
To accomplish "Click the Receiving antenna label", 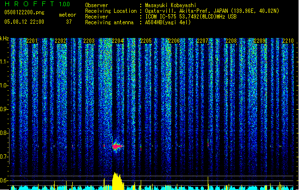I will (x=109, y=22).
